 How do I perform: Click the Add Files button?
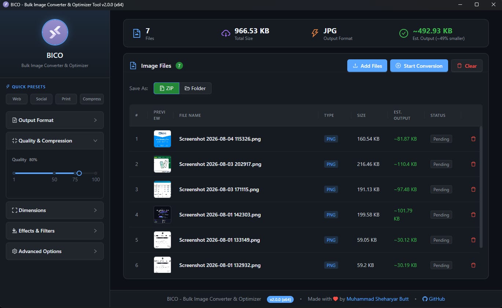(367, 66)
